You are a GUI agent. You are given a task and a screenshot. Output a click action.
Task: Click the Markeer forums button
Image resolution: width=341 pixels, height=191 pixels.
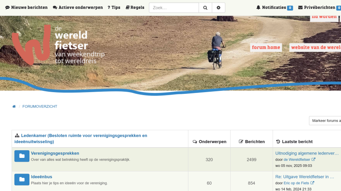pos(326,121)
